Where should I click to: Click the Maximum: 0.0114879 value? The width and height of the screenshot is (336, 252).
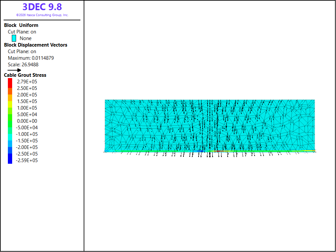coord(31,58)
